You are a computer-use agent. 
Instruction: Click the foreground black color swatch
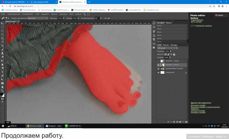tap(2, 94)
